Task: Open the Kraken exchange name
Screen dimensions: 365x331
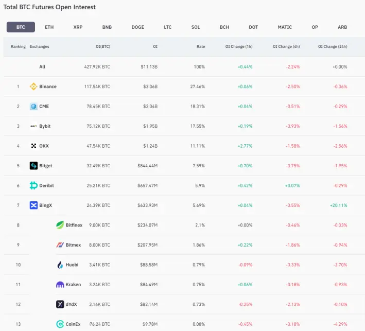Action: [73, 285]
